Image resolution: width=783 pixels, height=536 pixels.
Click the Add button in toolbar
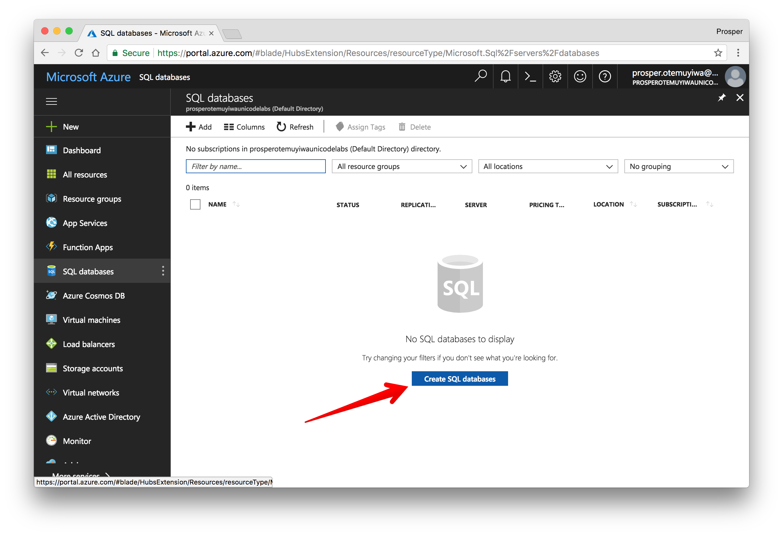click(x=199, y=127)
